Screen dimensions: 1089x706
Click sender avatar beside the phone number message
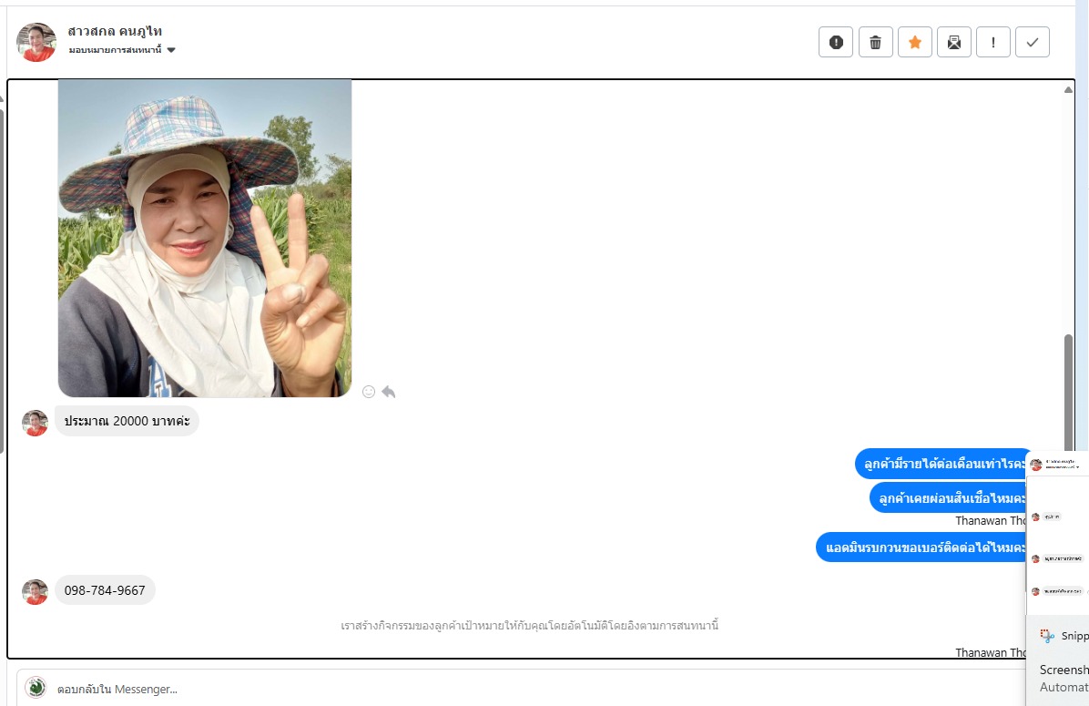(35, 591)
